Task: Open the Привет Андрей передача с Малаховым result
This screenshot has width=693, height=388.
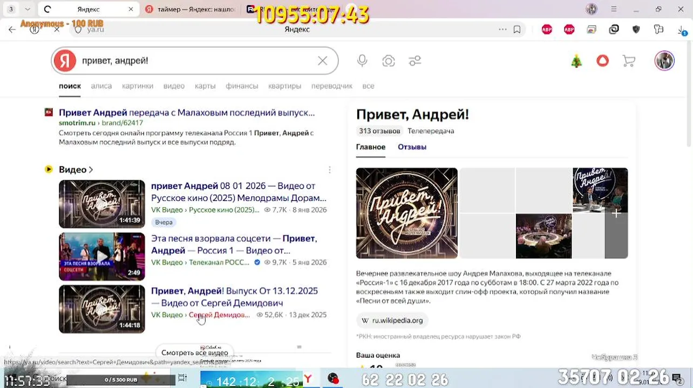Action: (187, 113)
